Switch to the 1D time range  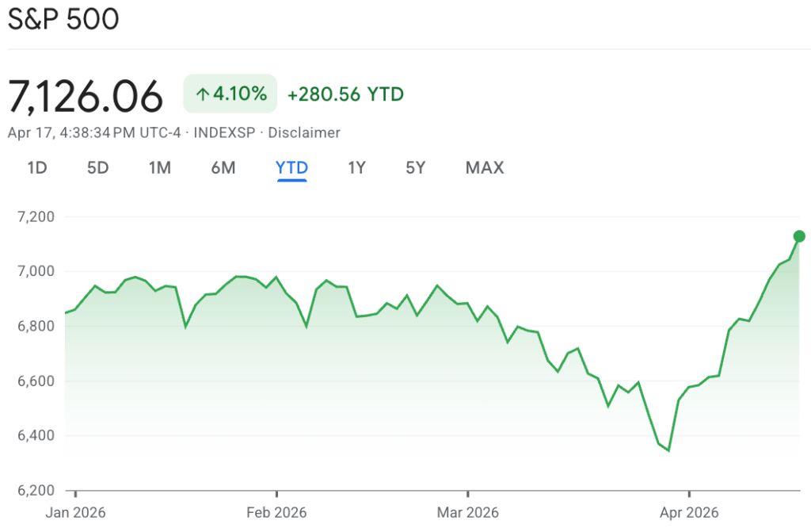click(x=37, y=168)
